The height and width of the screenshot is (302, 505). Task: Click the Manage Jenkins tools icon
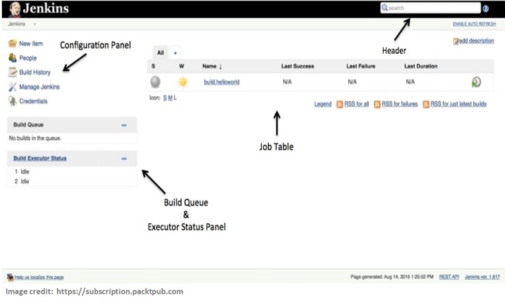[x=12, y=87]
